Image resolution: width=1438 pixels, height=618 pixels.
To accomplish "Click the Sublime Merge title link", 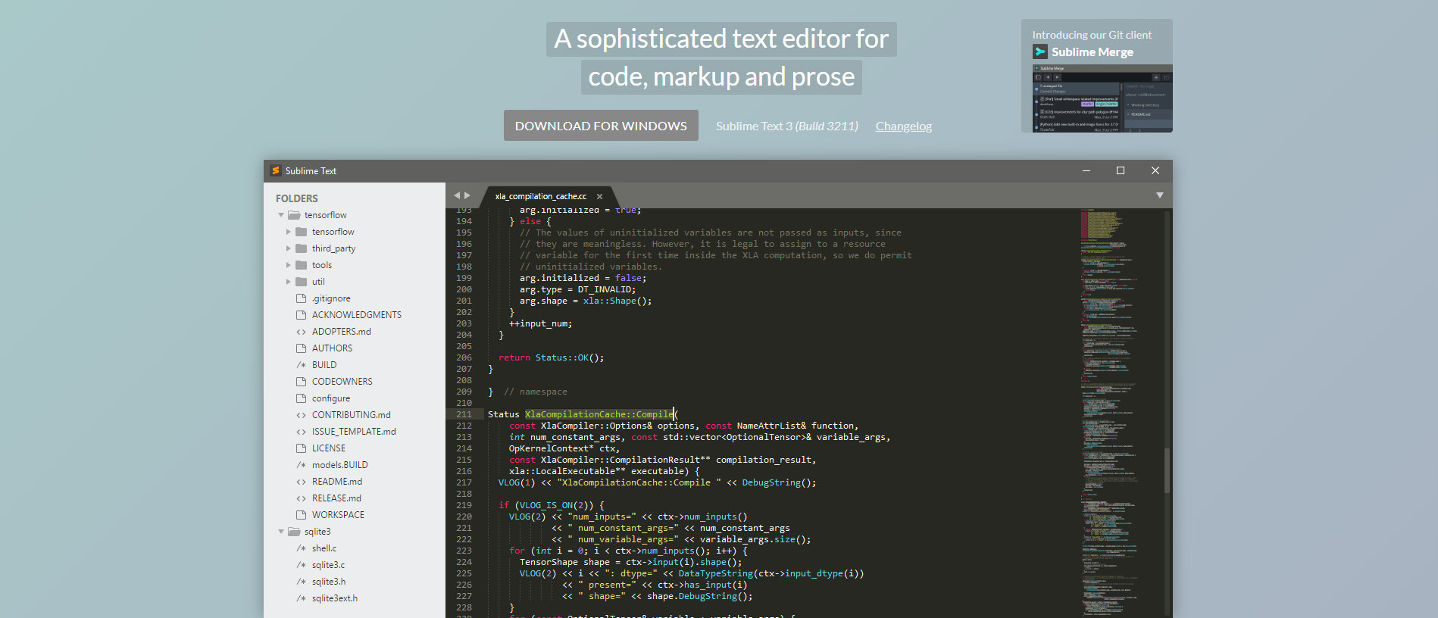I will [x=1093, y=51].
